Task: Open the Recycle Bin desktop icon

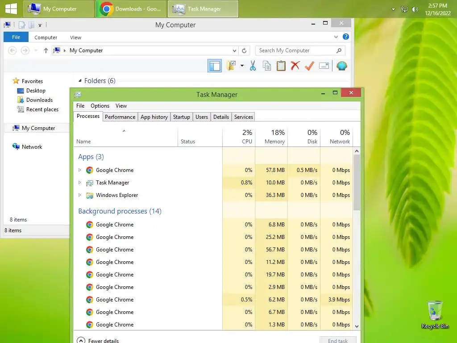Action: 435,315
